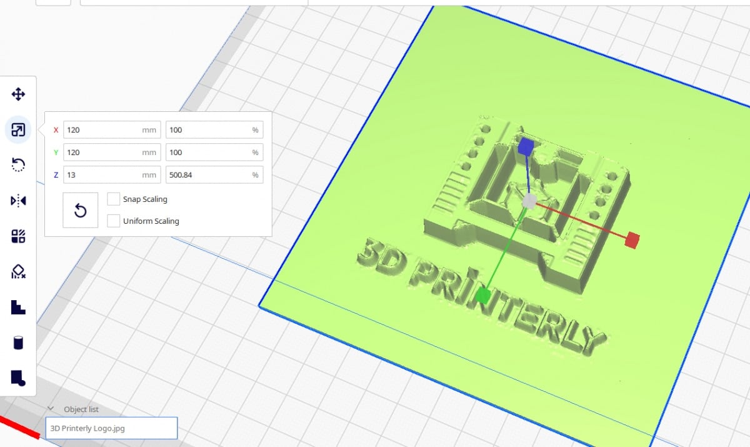This screenshot has height=447, width=750.
Task: Click the green Y axis label
Action: tap(56, 153)
